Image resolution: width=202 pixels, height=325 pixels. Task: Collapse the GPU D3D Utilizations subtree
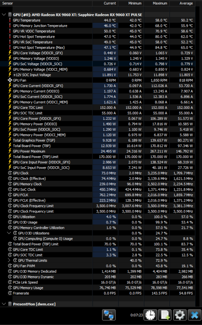[9, 233]
